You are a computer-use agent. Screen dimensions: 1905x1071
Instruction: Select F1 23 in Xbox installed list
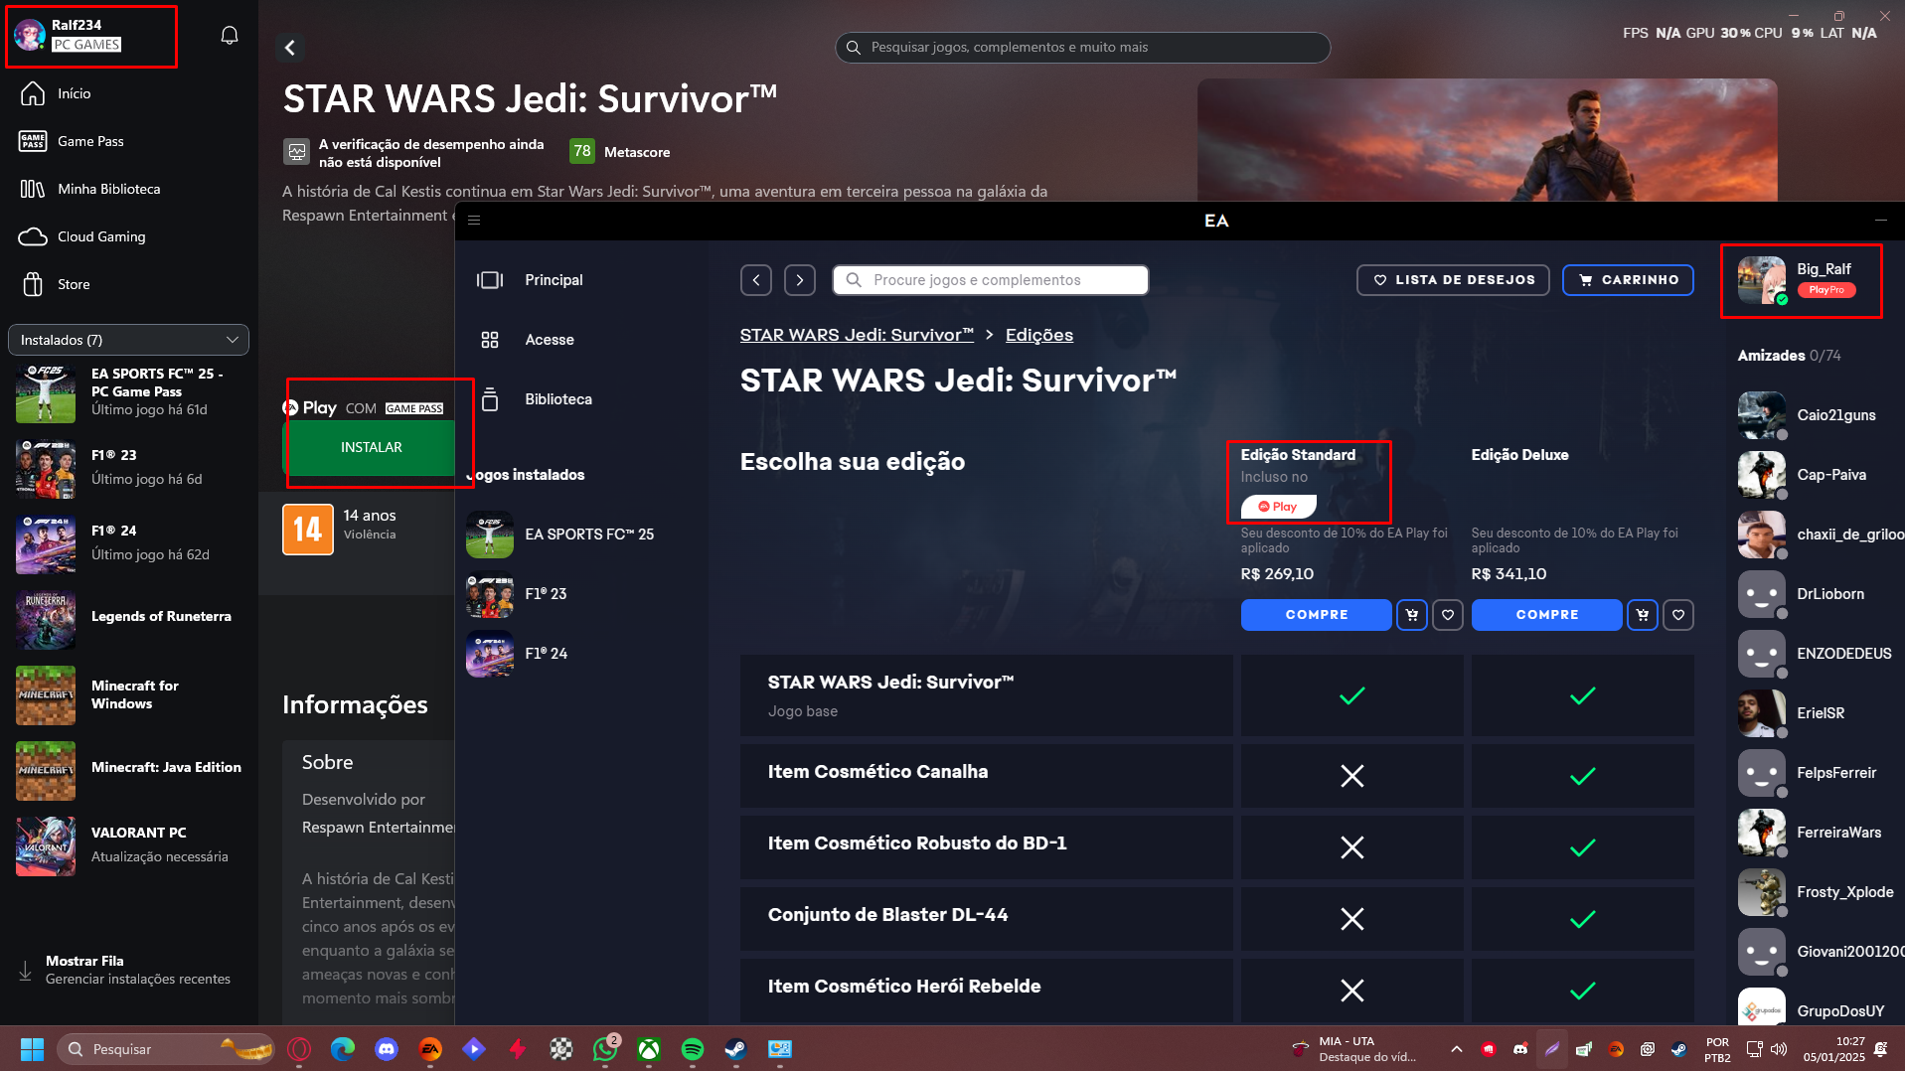click(x=129, y=467)
